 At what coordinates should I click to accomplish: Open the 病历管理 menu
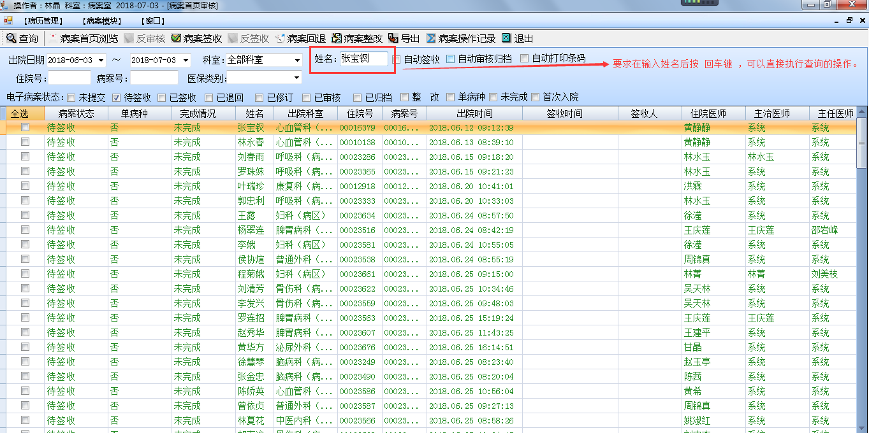(43, 21)
